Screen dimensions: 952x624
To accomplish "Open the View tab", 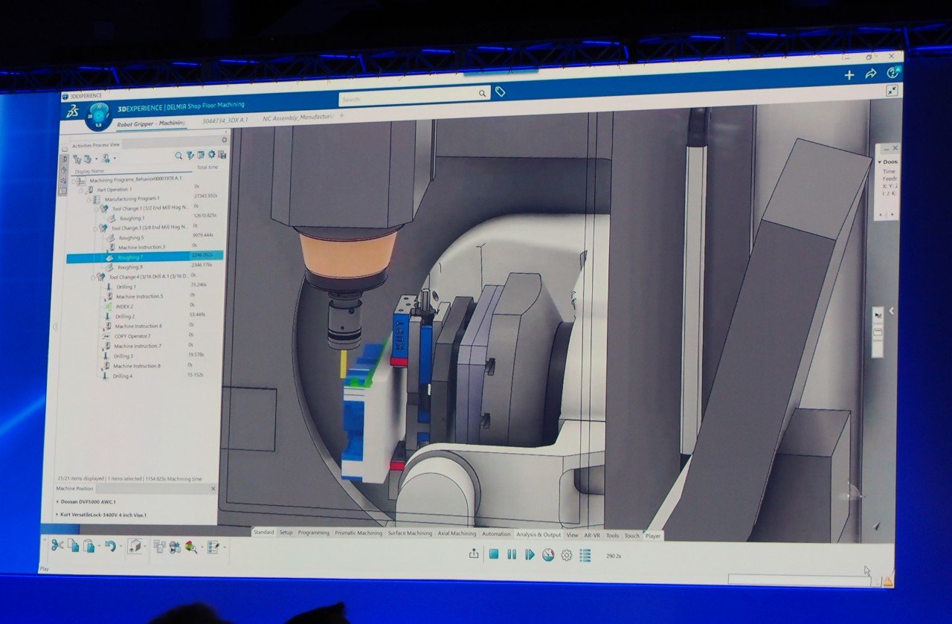I will (x=572, y=535).
